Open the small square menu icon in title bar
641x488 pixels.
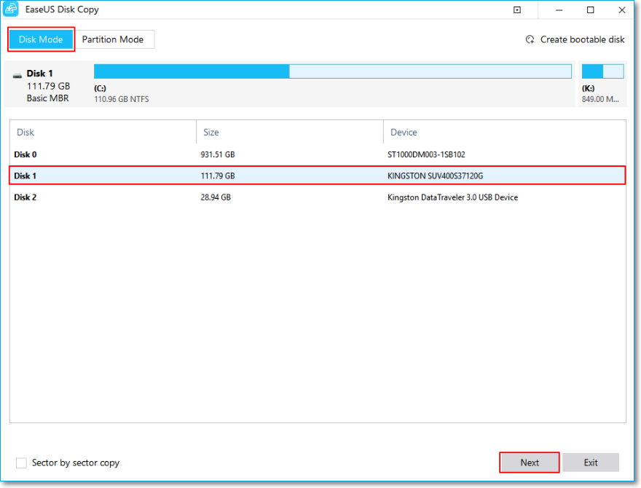tap(517, 9)
